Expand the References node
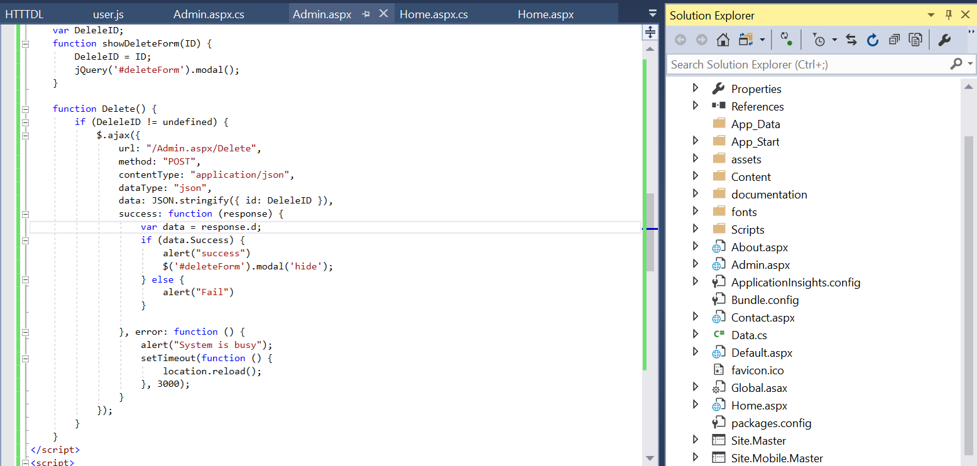This screenshot has height=466, width=977. (x=695, y=106)
